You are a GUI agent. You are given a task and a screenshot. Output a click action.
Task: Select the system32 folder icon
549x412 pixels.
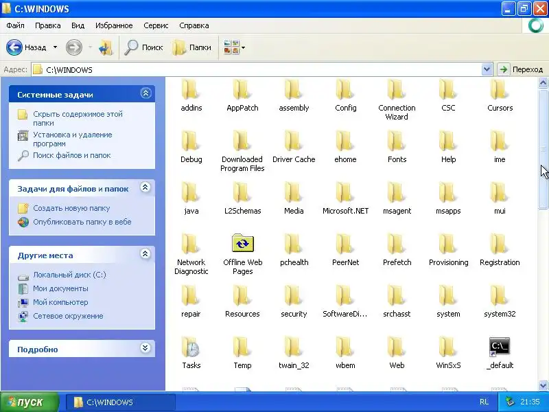click(x=500, y=295)
